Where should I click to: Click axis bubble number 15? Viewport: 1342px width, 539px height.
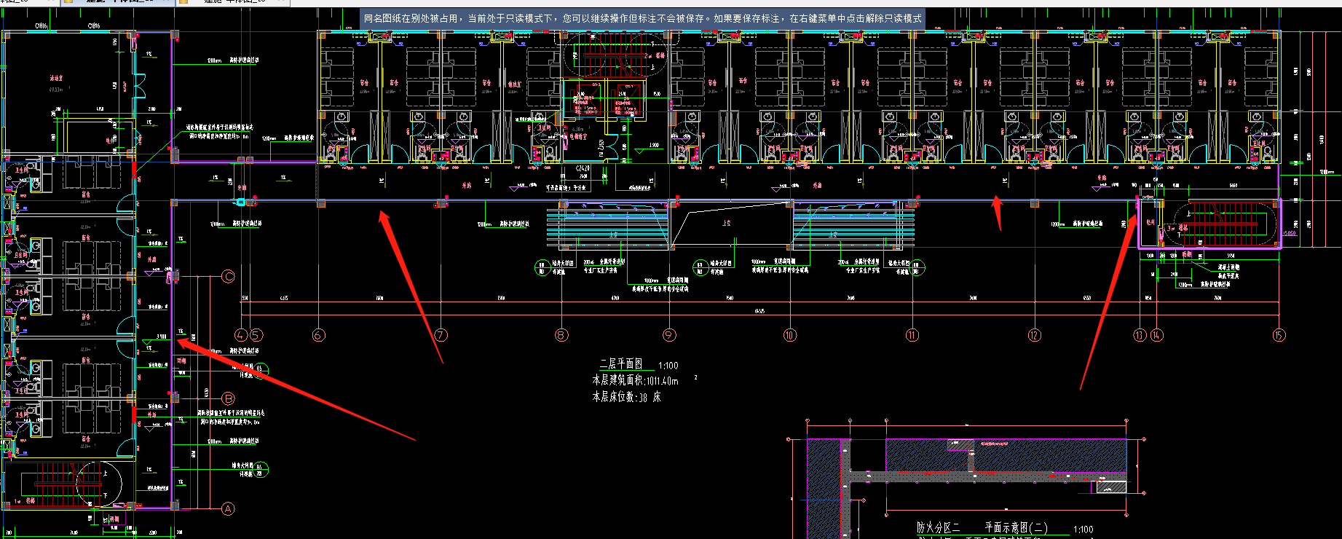[x=1279, y=335]
